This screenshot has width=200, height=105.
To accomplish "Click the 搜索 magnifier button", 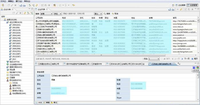I will tap(107, 13).
